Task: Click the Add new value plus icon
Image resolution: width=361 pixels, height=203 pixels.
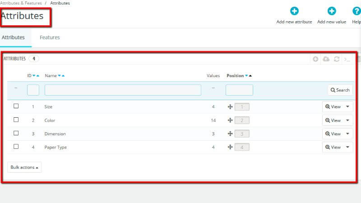Action: tap(332, 11)
